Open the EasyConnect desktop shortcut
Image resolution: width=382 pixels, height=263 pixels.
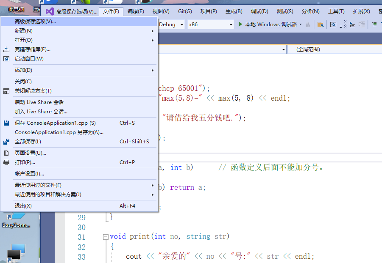(16, 220)
